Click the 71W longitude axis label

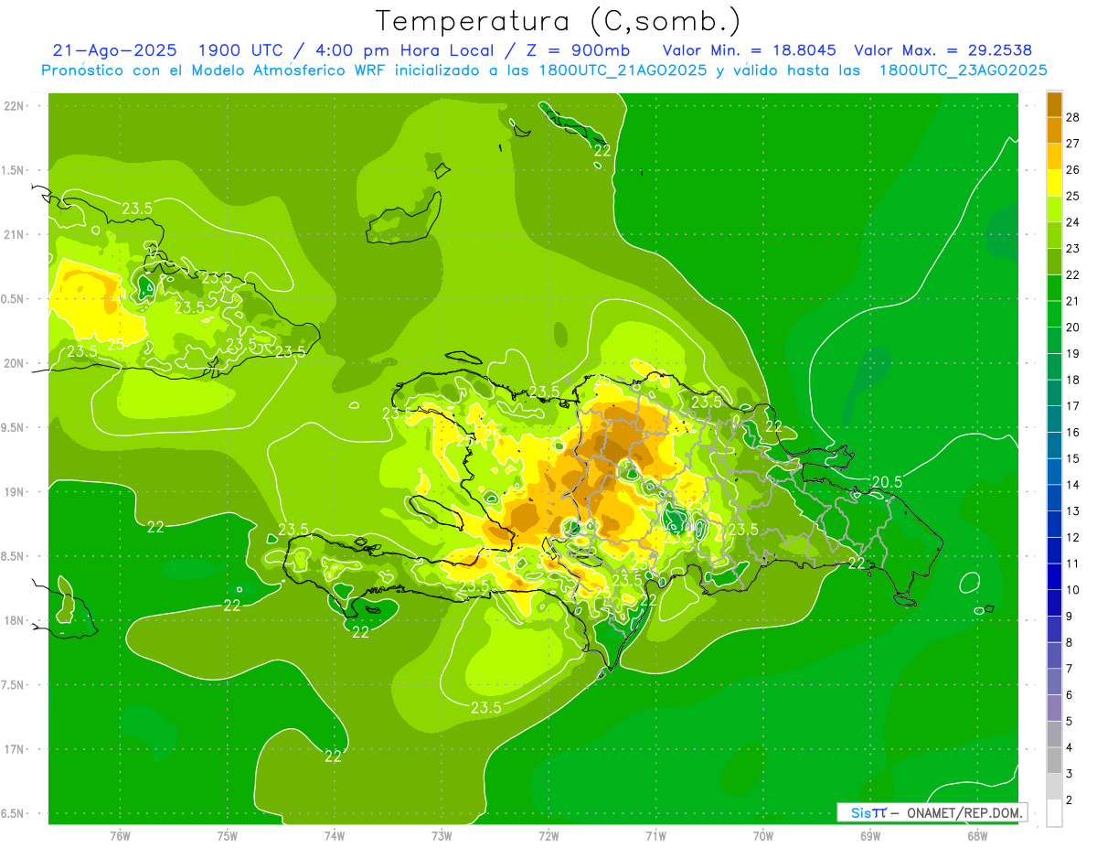[655, 836]
